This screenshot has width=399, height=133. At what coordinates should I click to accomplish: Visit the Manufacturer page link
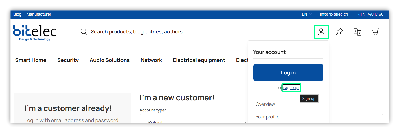(x=39, y=14)
